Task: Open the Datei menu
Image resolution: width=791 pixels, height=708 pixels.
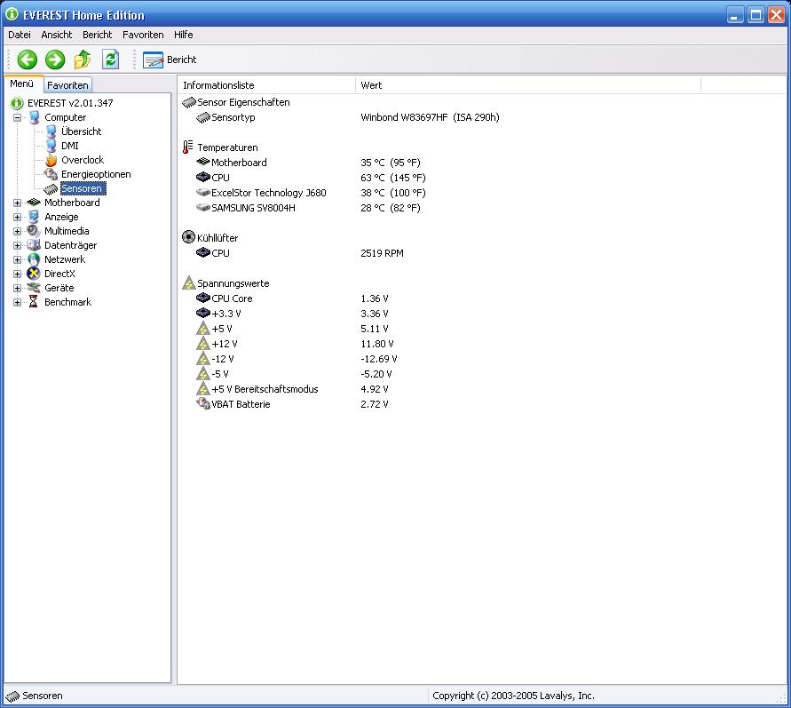Action: point(20,35)
